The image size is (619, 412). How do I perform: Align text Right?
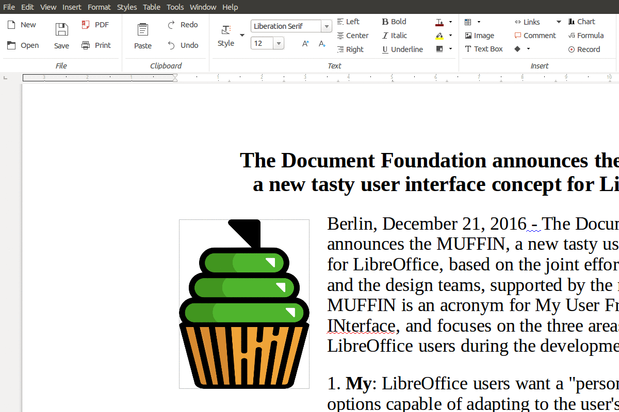coord(350,49)
